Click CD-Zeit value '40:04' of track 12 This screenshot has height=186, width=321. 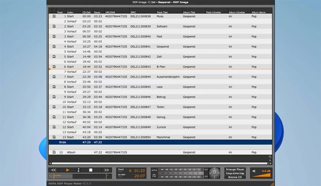click(86, 127)
